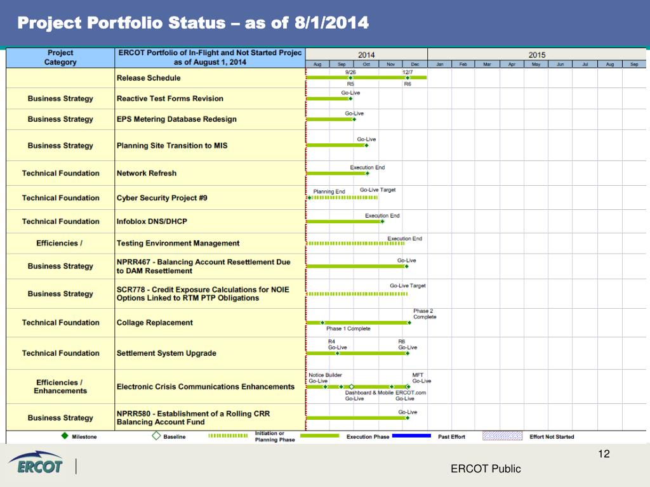Screen dimensions: 650x487
Task: Click the Jan 2015 month header
Action: pos(440,64)
